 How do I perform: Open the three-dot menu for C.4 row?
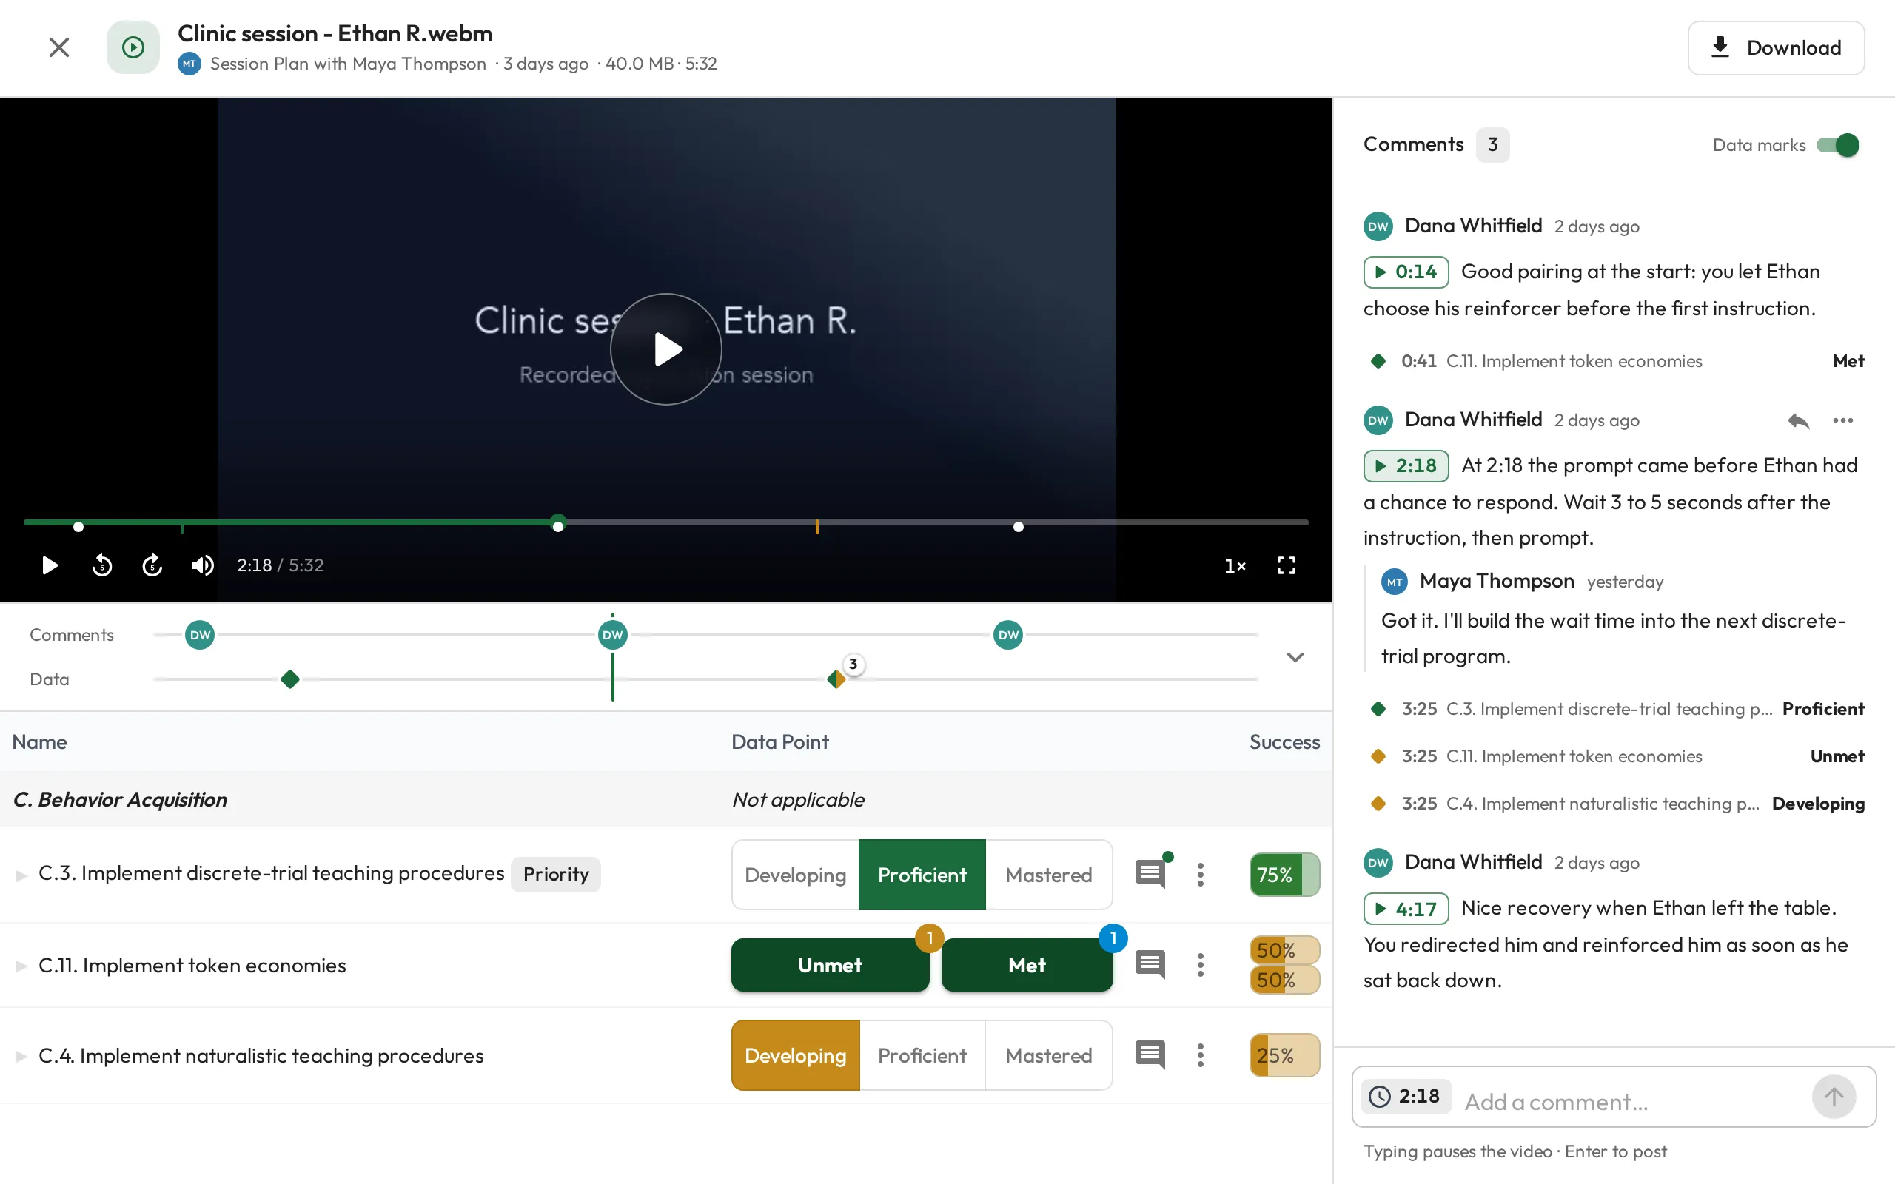click(x=1201, y=1054)
